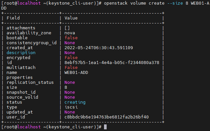The height and width of the screenshot is (131, 210).
Task: Click the 'Field' column header
Action: (13, 18)
